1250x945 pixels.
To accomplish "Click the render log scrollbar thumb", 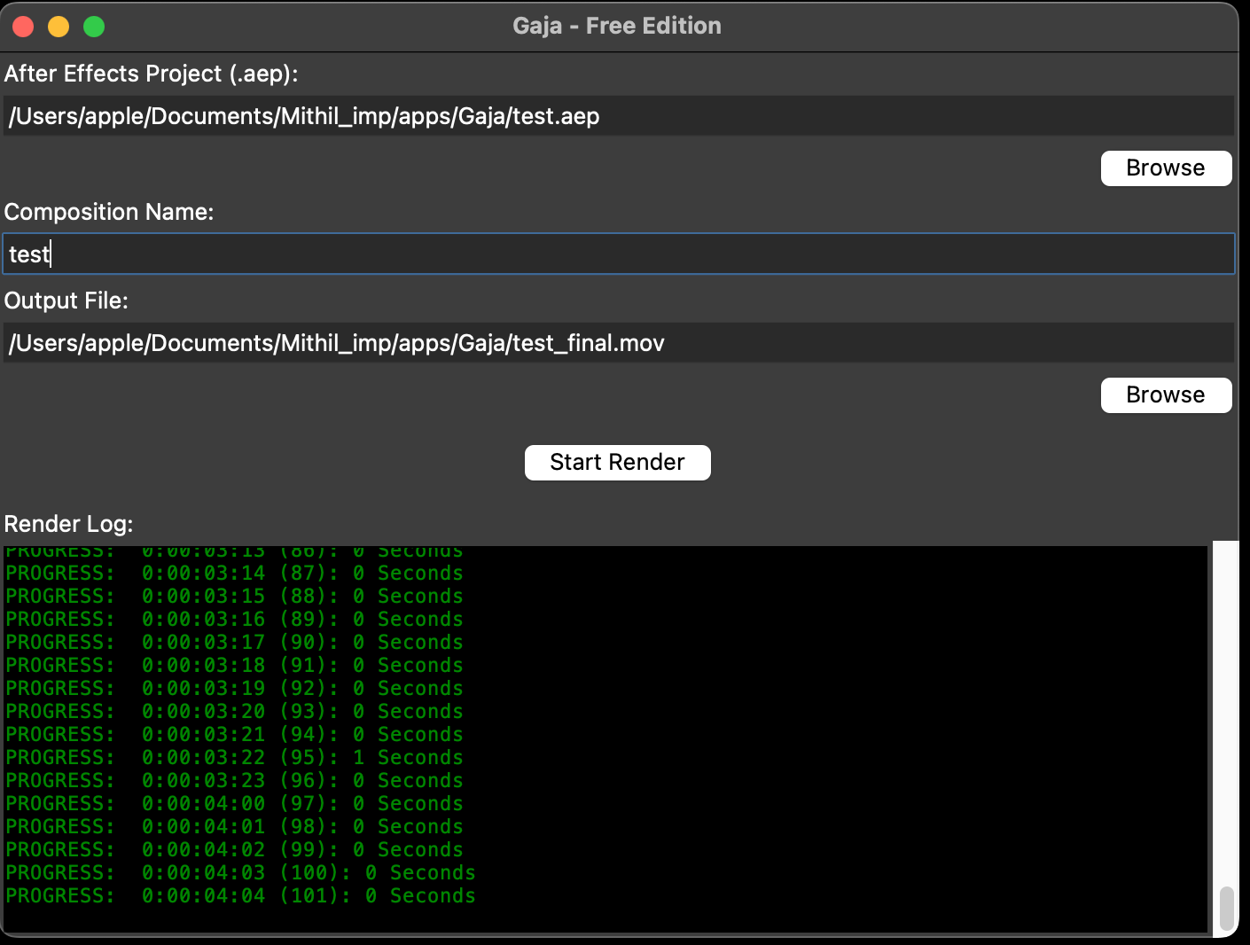I will pyautogui.click(x=1227, y=909).
